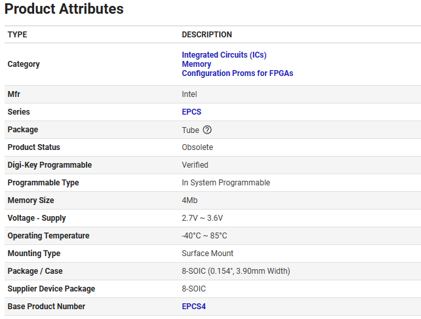The width and height of the screenshot is (421, 319).
Task: Click the 2.7V ~ 3.6V voltage value
Action: click(x=207, y=218)
